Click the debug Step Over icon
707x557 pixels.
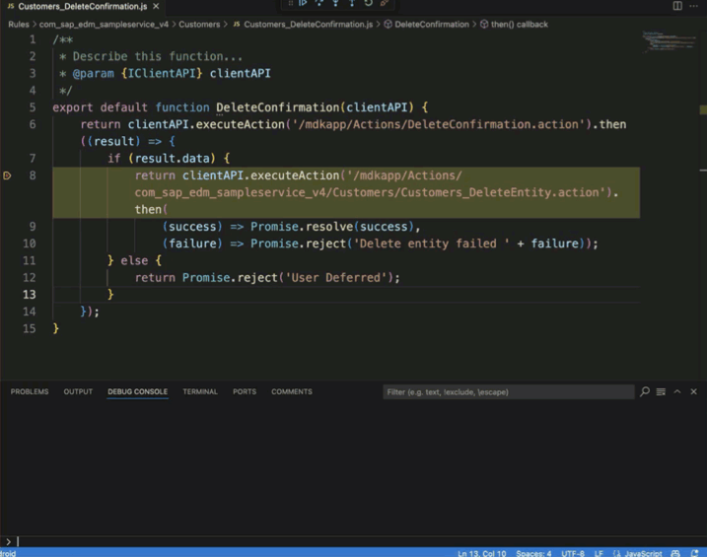319,3
